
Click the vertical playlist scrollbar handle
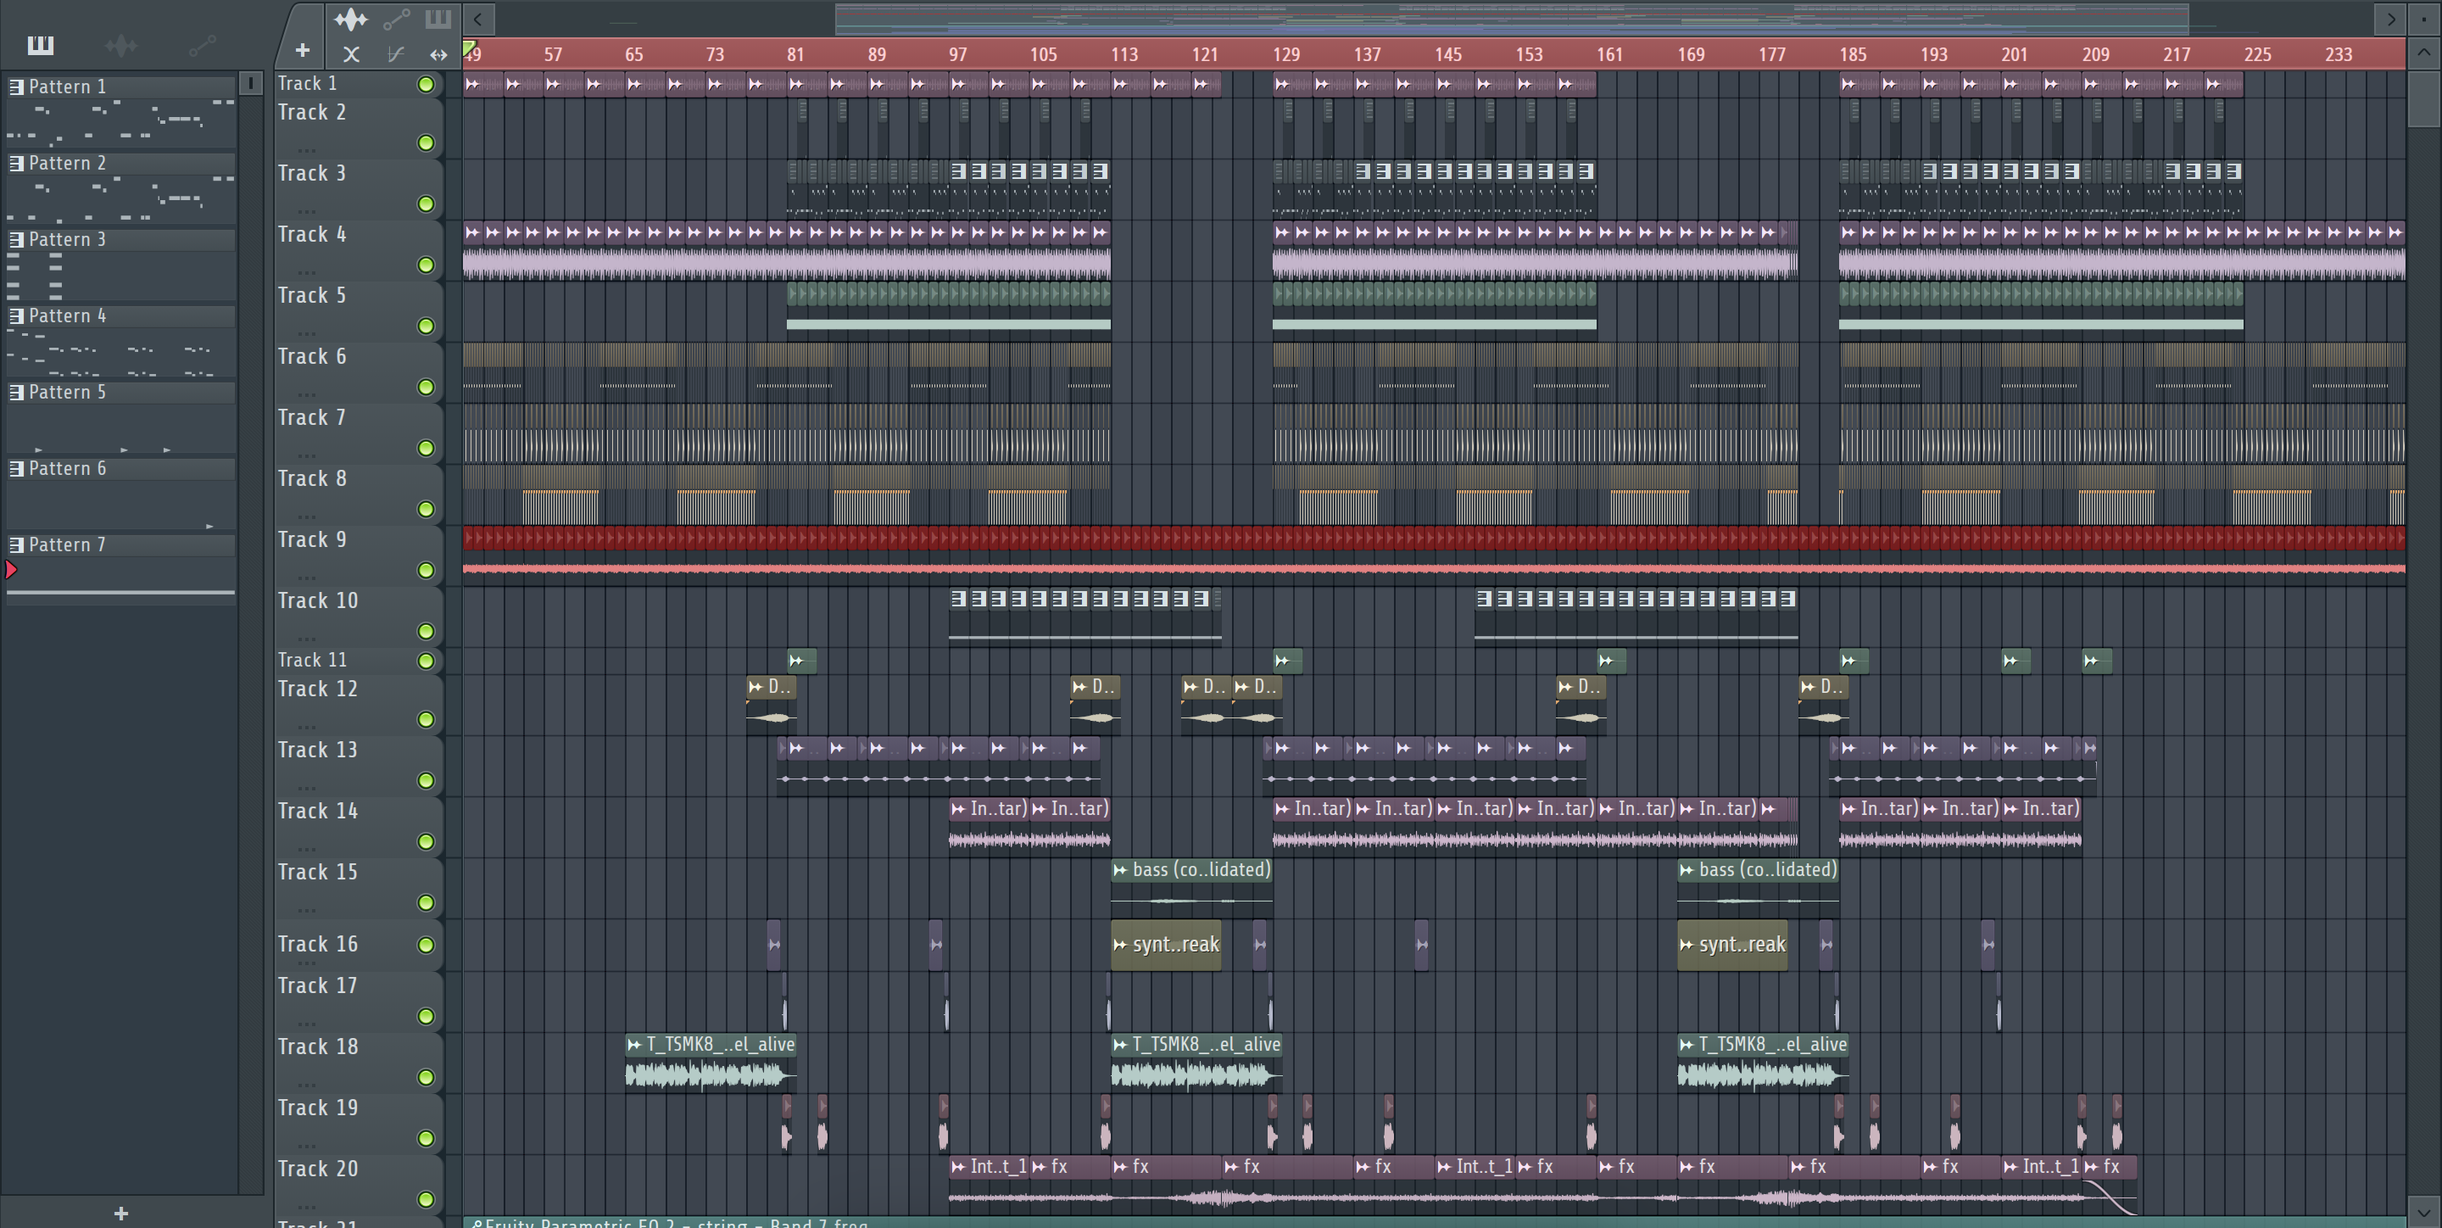tap(2424, 98)
